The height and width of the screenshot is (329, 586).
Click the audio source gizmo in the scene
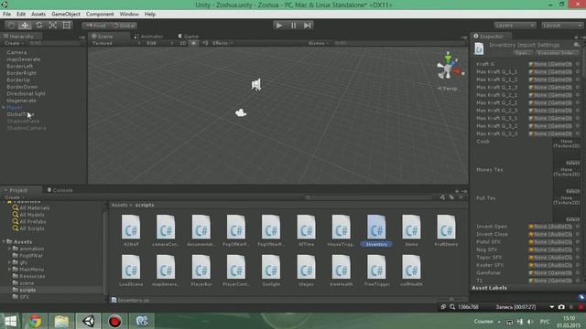(256, 85)
